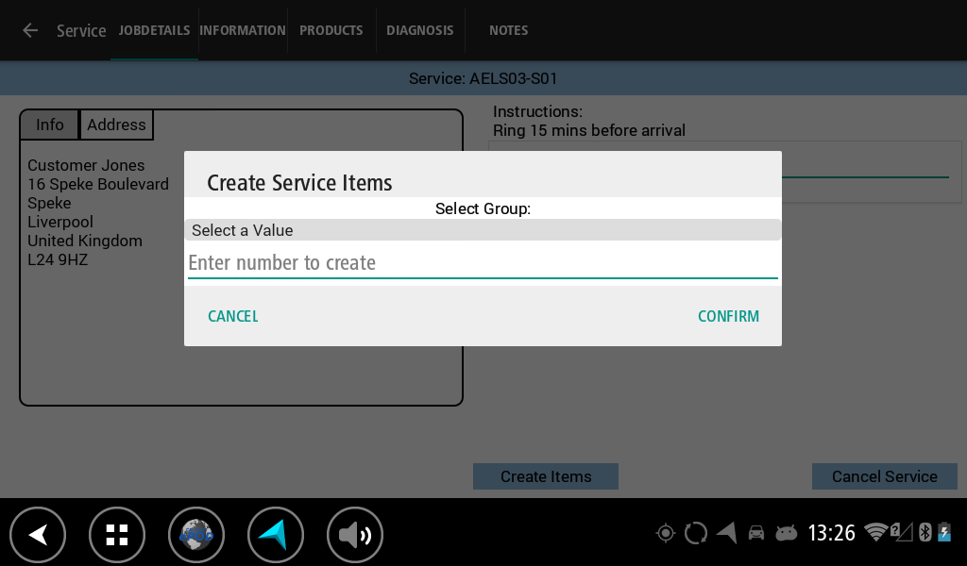
Task: Tap the no-SIM signal status icon
Action: click(x=901, y=532)
